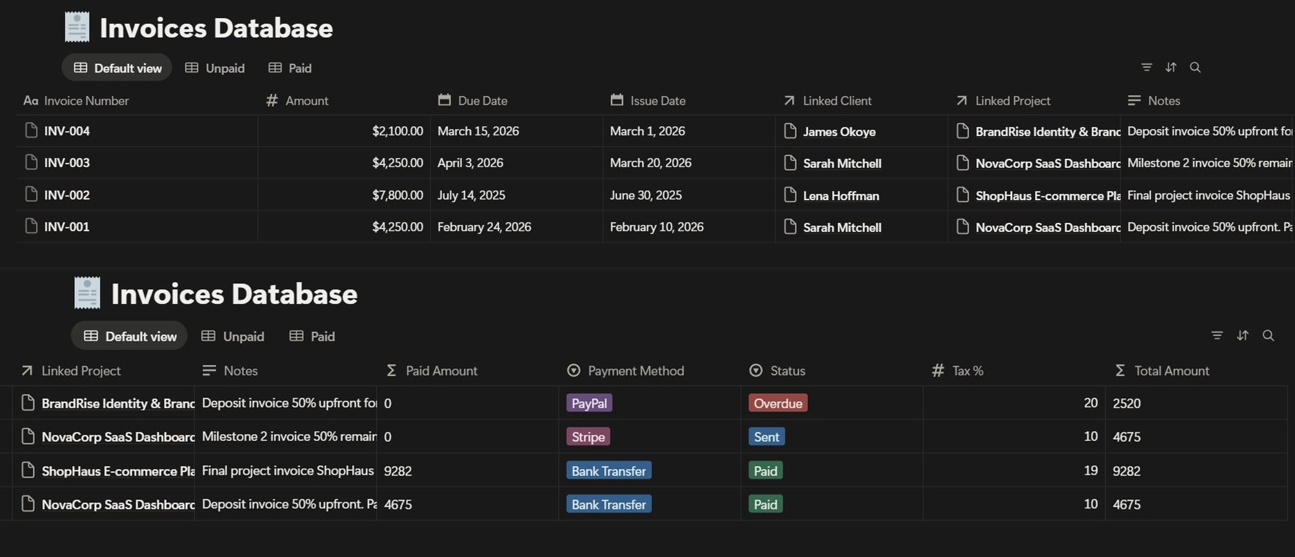Click page icon beside James Okoye
The height and width of the screenshot is (557, 1295).
[790, 131]
